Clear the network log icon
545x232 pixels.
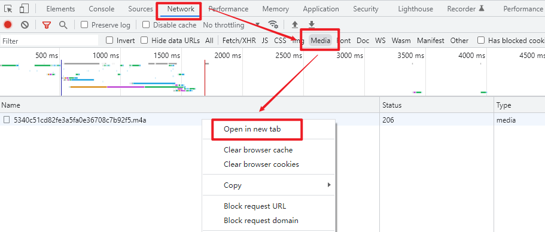25,25
